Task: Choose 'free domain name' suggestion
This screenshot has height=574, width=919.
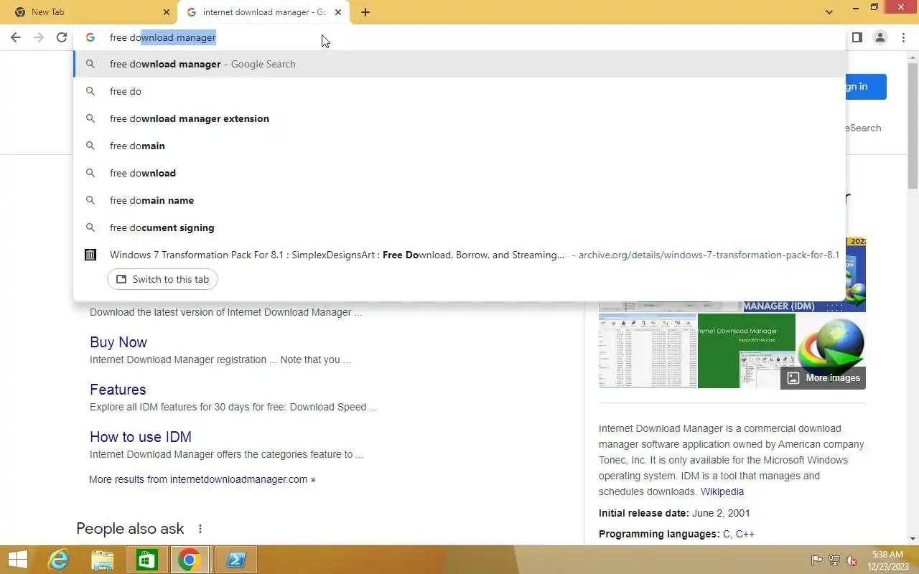Action: pos(459,200)
